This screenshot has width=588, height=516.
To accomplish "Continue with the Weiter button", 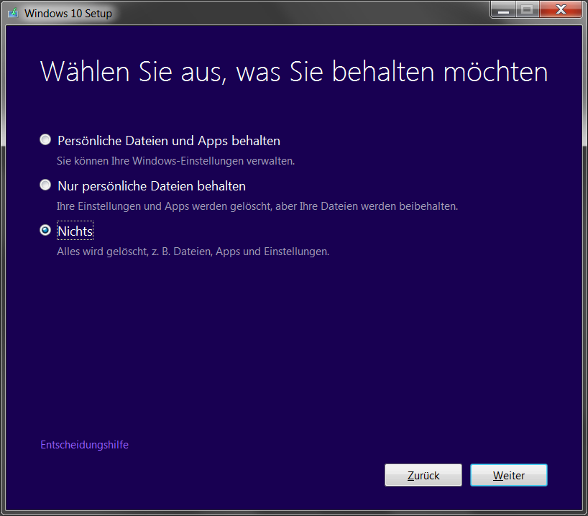I will click(x=508, y=475).
